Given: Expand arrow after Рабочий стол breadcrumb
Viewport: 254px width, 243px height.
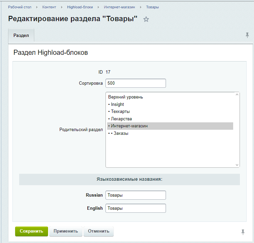Looking at the screenshot, I should [x=37, y=7].
